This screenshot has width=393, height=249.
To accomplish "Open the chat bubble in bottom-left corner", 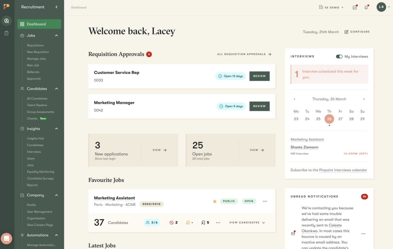I will point(7,238).
